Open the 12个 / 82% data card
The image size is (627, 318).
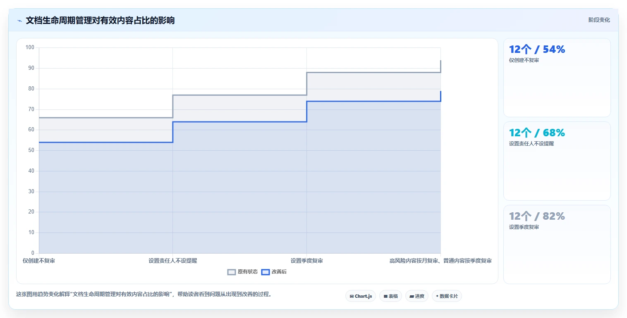pyautogui.click(x=557, y=244)
